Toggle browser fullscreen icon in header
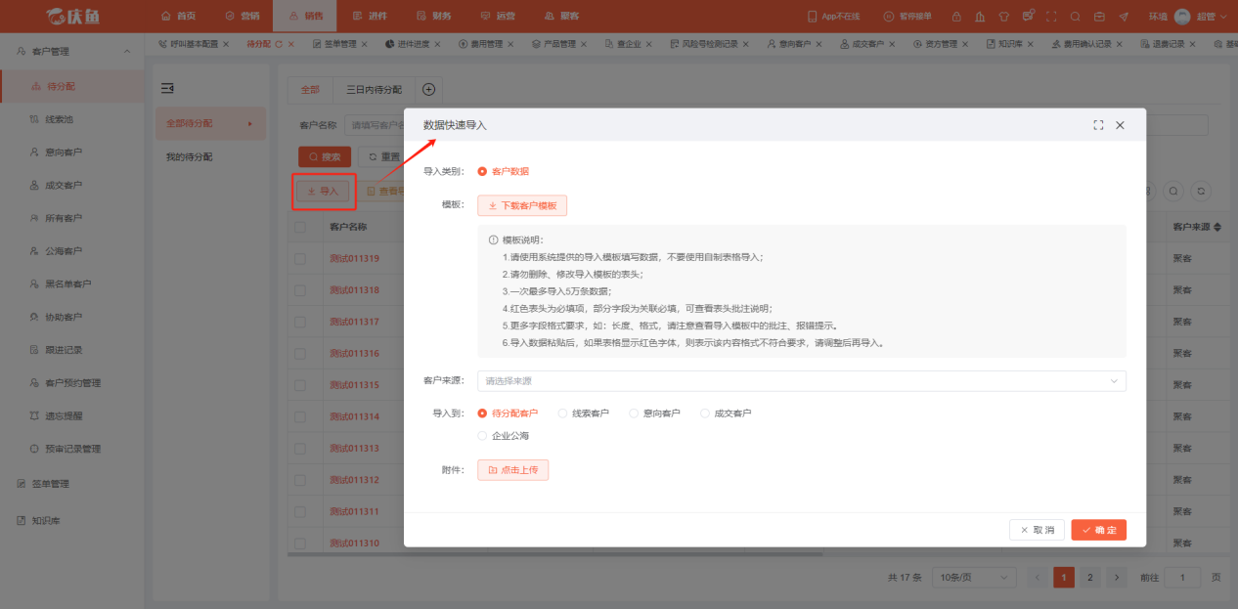 pos(1051,17)
